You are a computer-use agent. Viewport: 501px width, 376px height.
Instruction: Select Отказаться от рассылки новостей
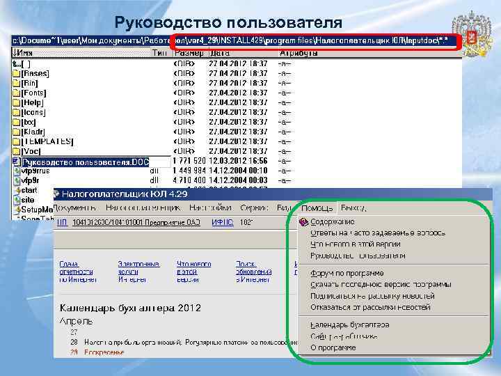(x=371, y=307)
